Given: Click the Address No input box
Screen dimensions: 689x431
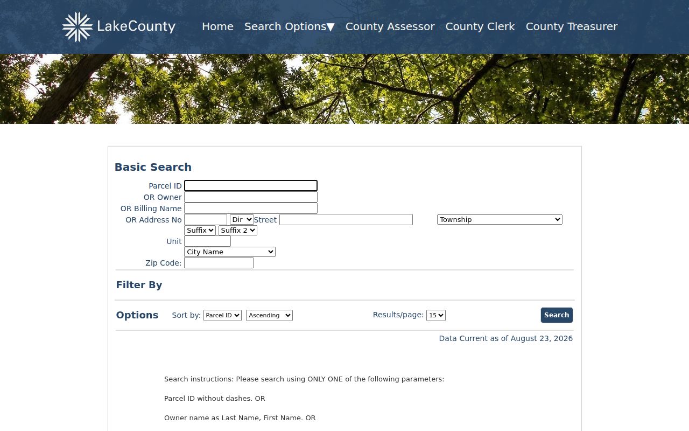Looking at the screenshot, I should coord(206,220).
